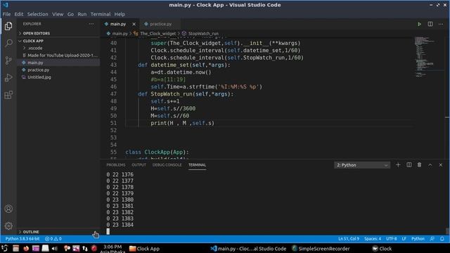Open the Accounts menu icon
The image size is (450, 253).
click(8, 209)
